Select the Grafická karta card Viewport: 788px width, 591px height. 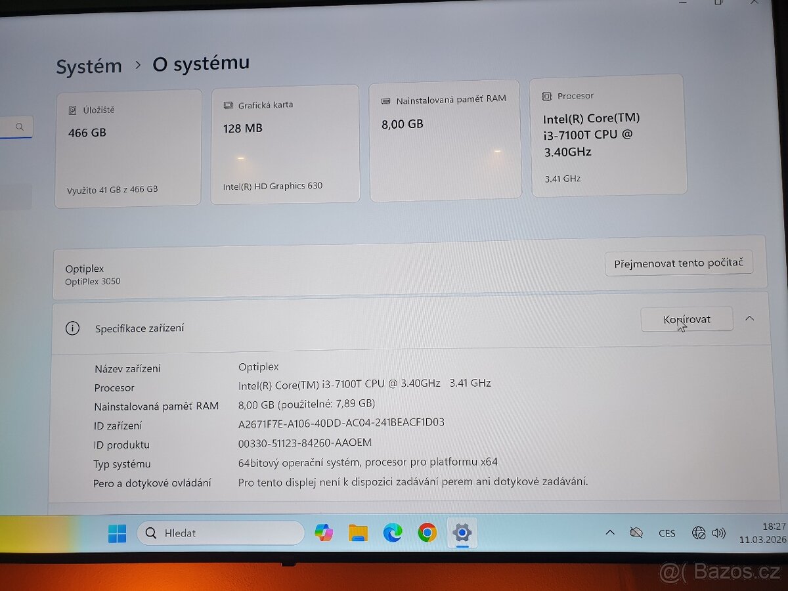(285, 144)
